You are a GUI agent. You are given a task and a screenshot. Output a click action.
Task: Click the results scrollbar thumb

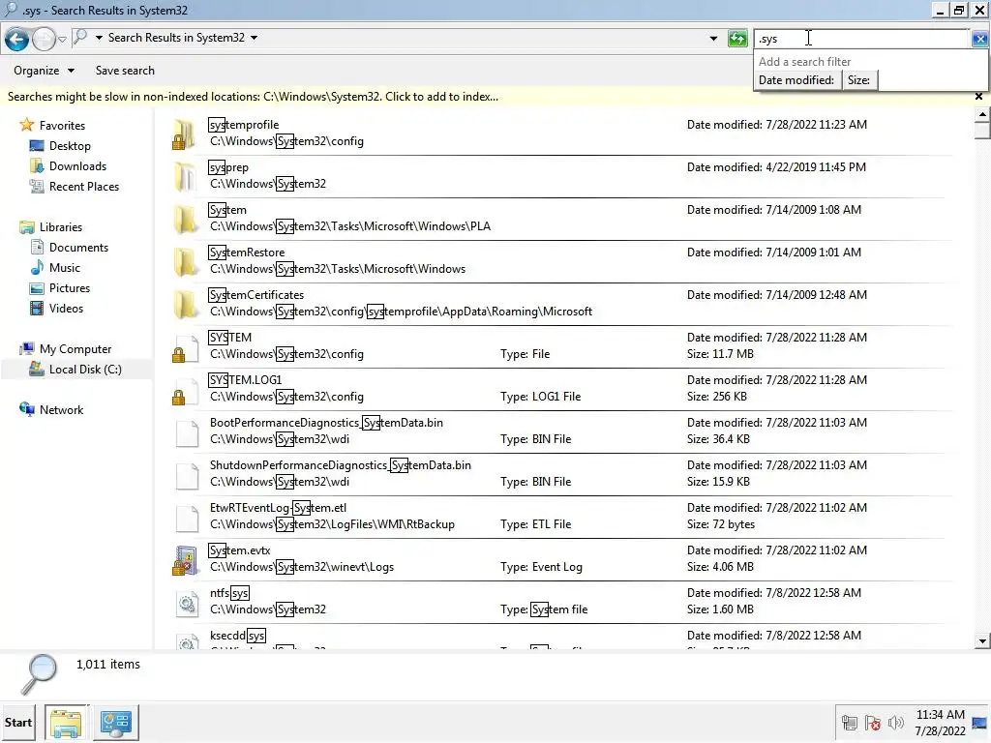pos(981,131)
